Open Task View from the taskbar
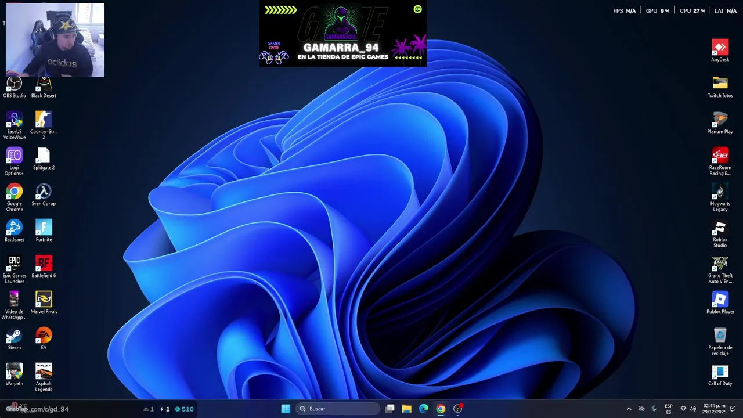743x418 pixels. 390,409
